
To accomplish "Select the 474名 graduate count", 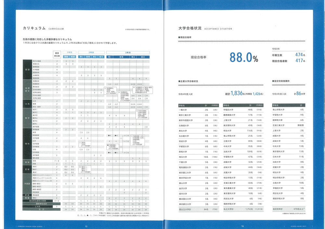I will click(x=300, y=55).
